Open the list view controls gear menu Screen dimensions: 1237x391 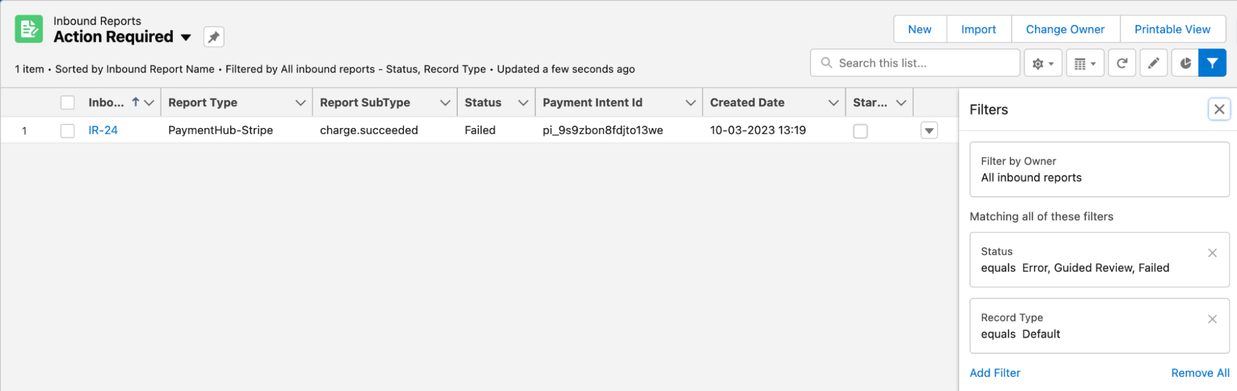[x=1042, y=62]
